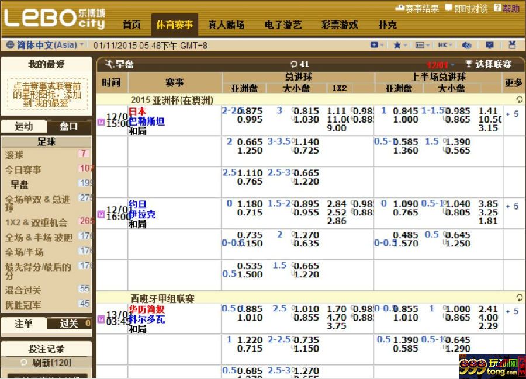The width and height of the screenshot is (526, 379).
Task: Select 1X2 odds 2.84 for 约旦
Action: 337,204
